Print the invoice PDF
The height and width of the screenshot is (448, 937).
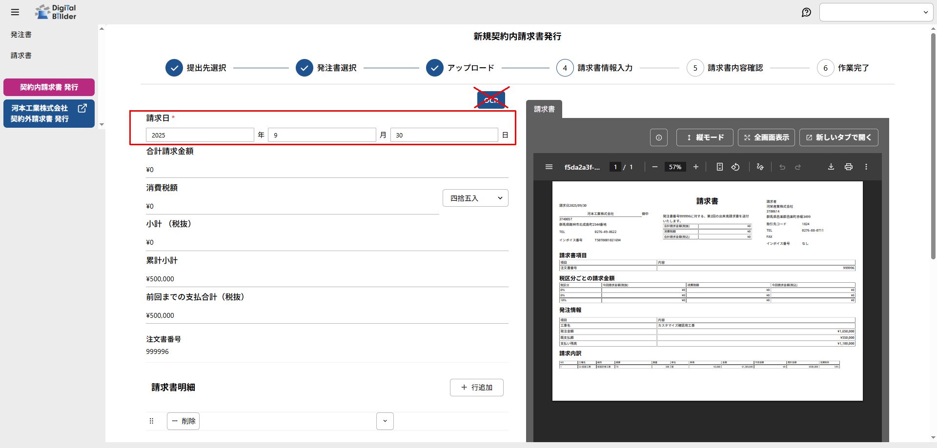(849, 167)
